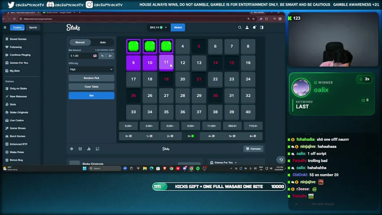Click the blue Bet button
Image resolution: width=382 pixels, height=215 pixels.
(91, 95)
